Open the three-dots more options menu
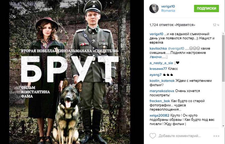Image resolution: width=225 pixels, height=144 pixels. [216, 136]
